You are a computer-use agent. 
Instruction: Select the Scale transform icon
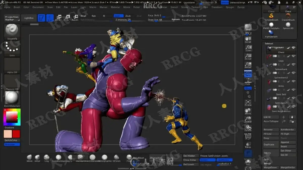(67, 18)
